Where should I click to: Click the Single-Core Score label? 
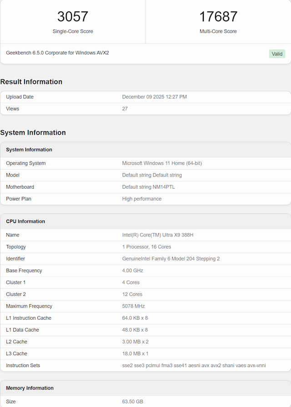(73, 31)
